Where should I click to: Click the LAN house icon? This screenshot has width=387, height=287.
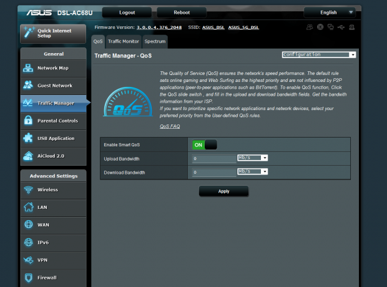coord(28,207)
